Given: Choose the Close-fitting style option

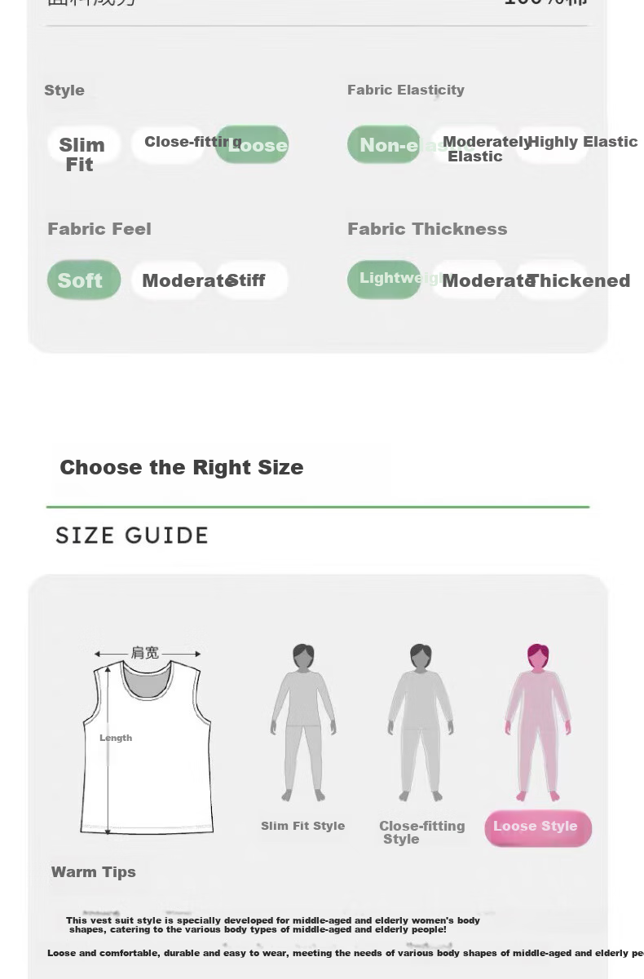Looking at the screenshot, I should coord(168,145).
